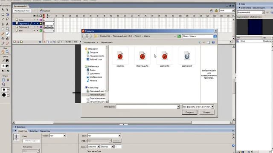
Task: Click the edit scene icon above timeline
Action: click(x=211, y=11)
